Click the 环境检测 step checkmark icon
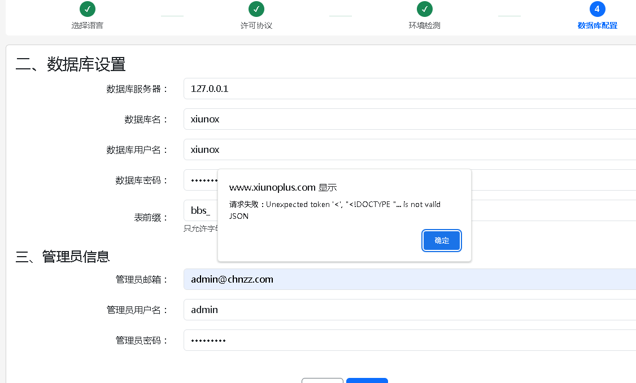Image resolution: width=636 pixels, height=383 pixels. (x=425, y=9)
